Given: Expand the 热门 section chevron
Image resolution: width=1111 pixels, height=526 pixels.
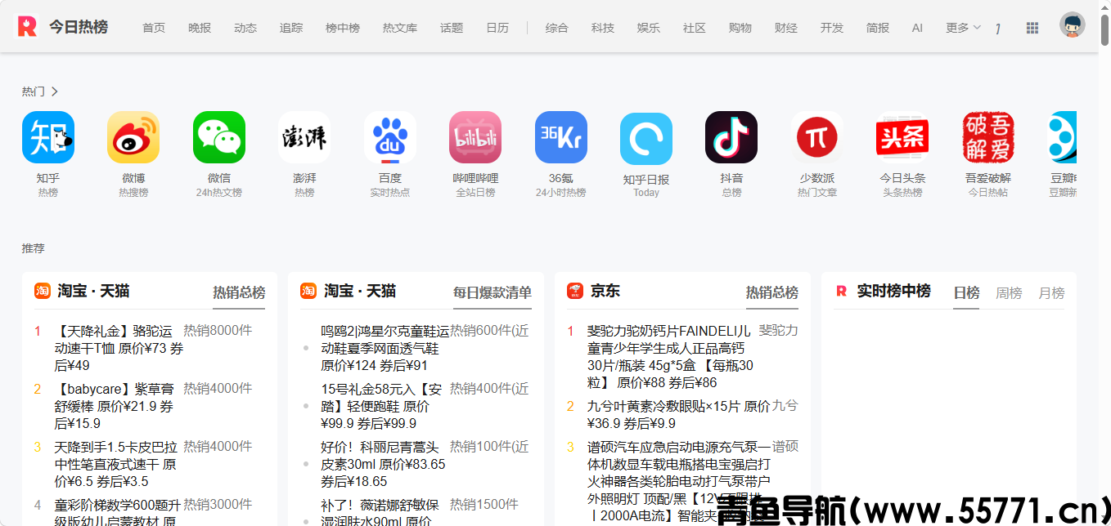Looking at the screenshot, I should click(x=54, y=91).
